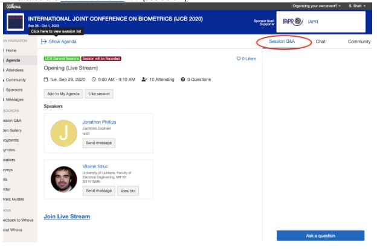Open Sponsors in the sidebar

(x=14, y=90)
